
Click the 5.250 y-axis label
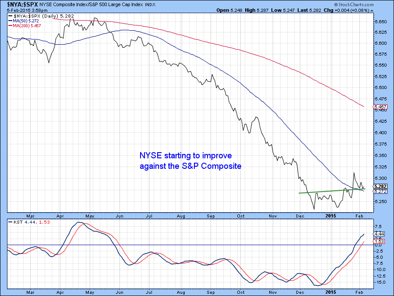coord(381,201)
